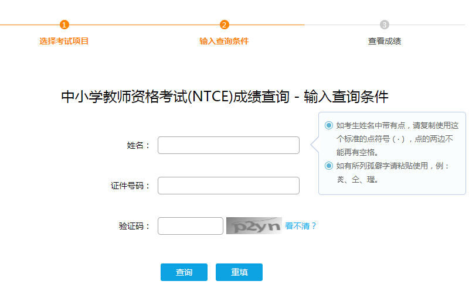
Task: Go to the 选择考试项目 step
Action: (x=64, y=41)
